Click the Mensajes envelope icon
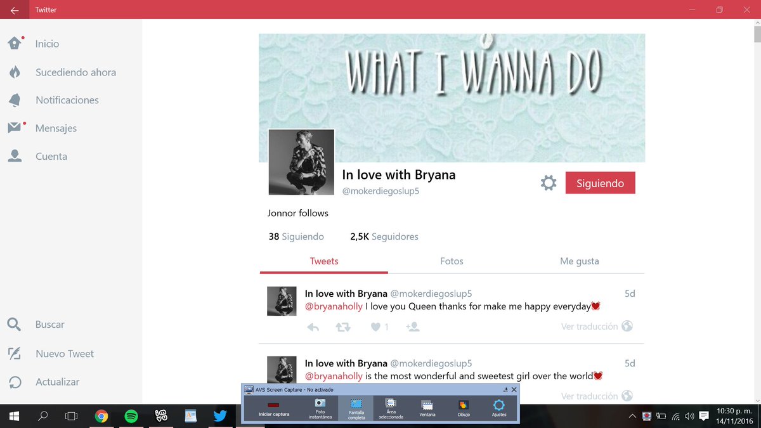 15,128
